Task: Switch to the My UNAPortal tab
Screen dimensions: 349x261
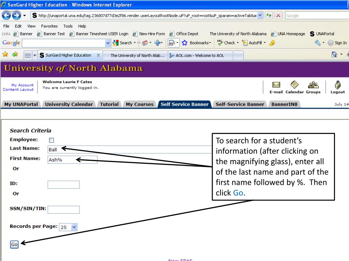Action: [x=21, y=104]
